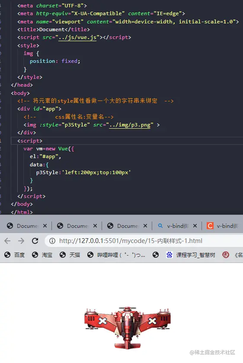Click the red airplane image on the page
Image resolution: width=243 pixels, height=363 pixels.
pyautogui.click(x=128, y=327)
